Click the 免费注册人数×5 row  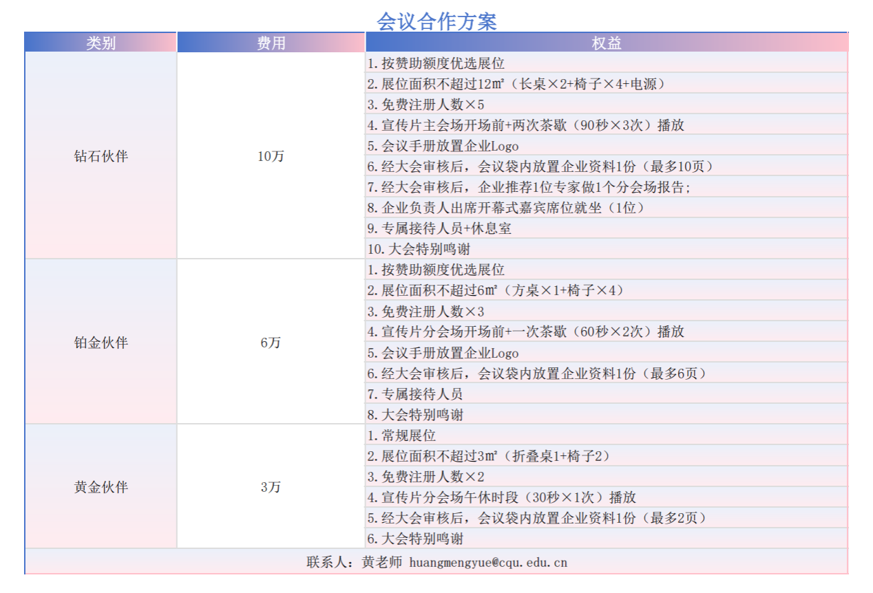click(425, 105)
